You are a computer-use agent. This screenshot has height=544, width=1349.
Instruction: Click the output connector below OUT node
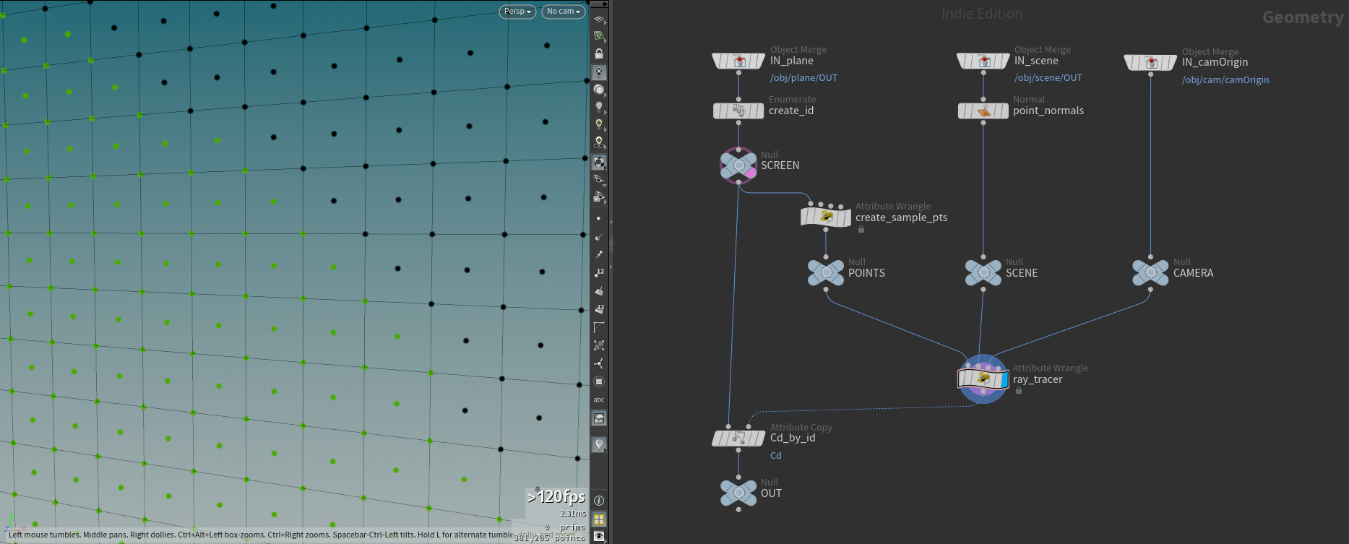(738, 509)
